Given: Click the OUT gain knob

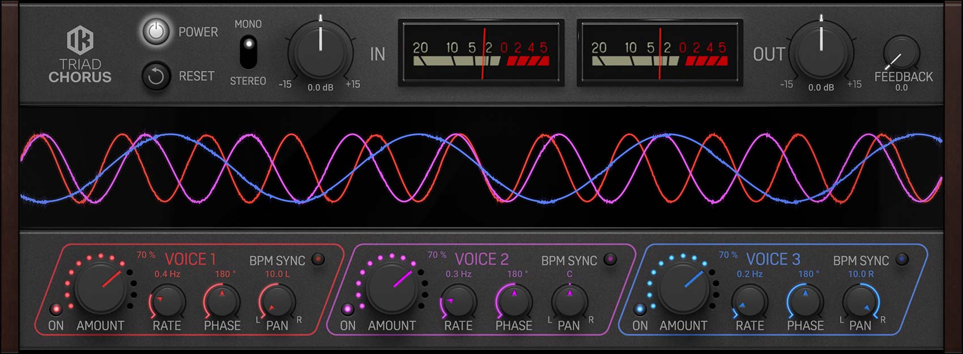Looking at the screenshot, I should click(x=821, y=52).
